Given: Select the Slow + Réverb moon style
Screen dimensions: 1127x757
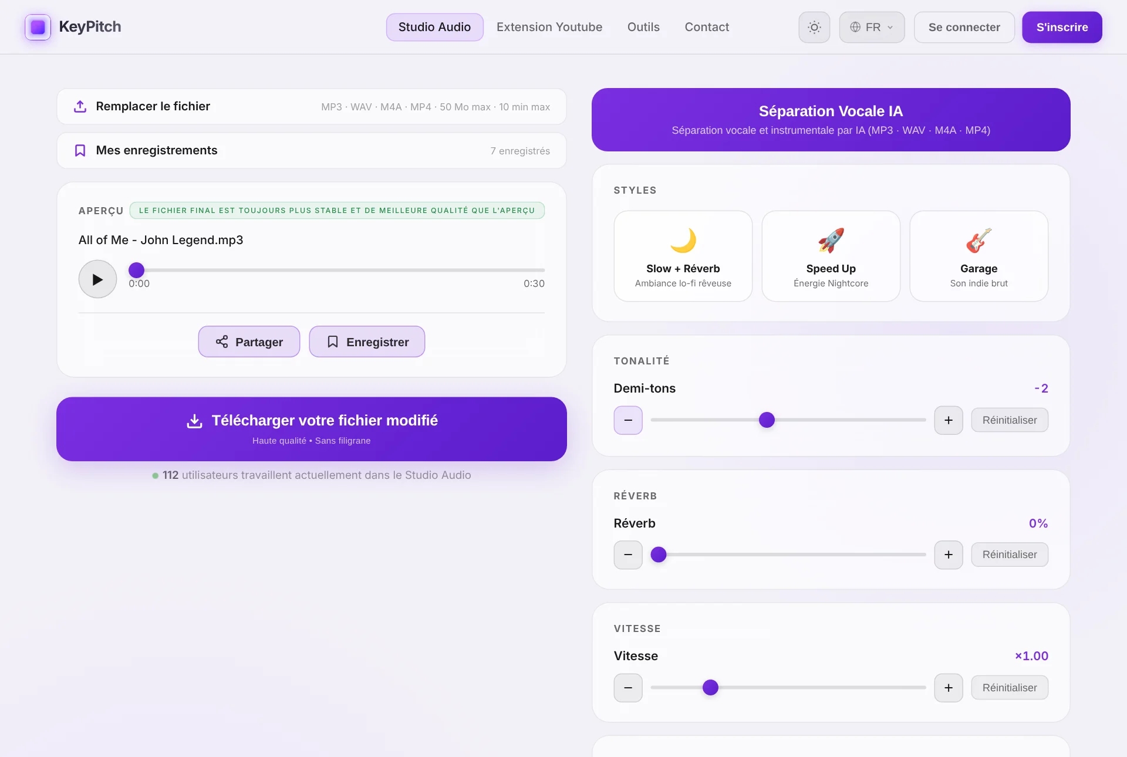Looking at the screenshot, I should [x=683, y=256].
